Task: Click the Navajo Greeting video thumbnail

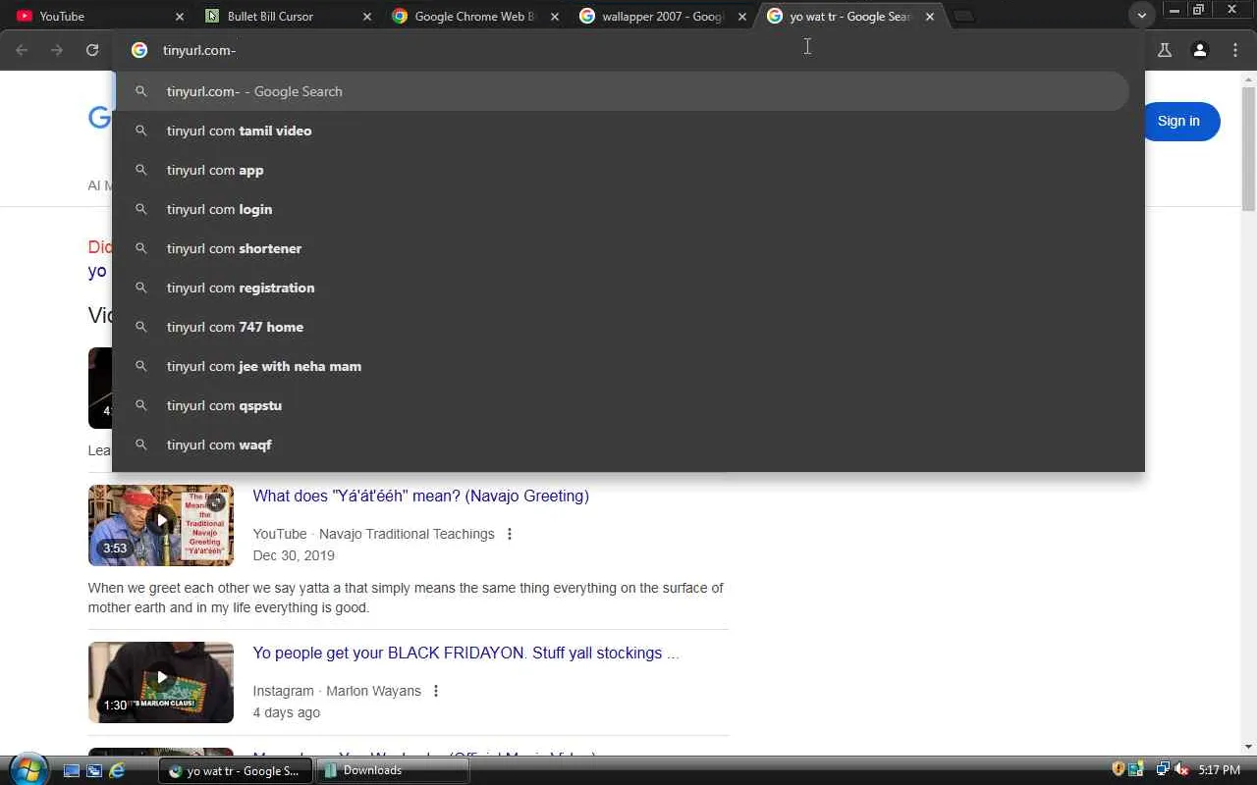Action: coord(161,525)
